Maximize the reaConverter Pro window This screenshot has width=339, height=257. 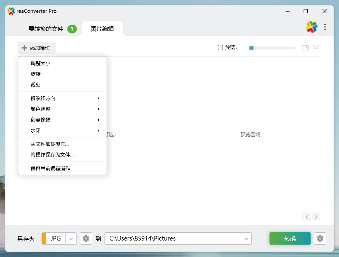[306, 11]
